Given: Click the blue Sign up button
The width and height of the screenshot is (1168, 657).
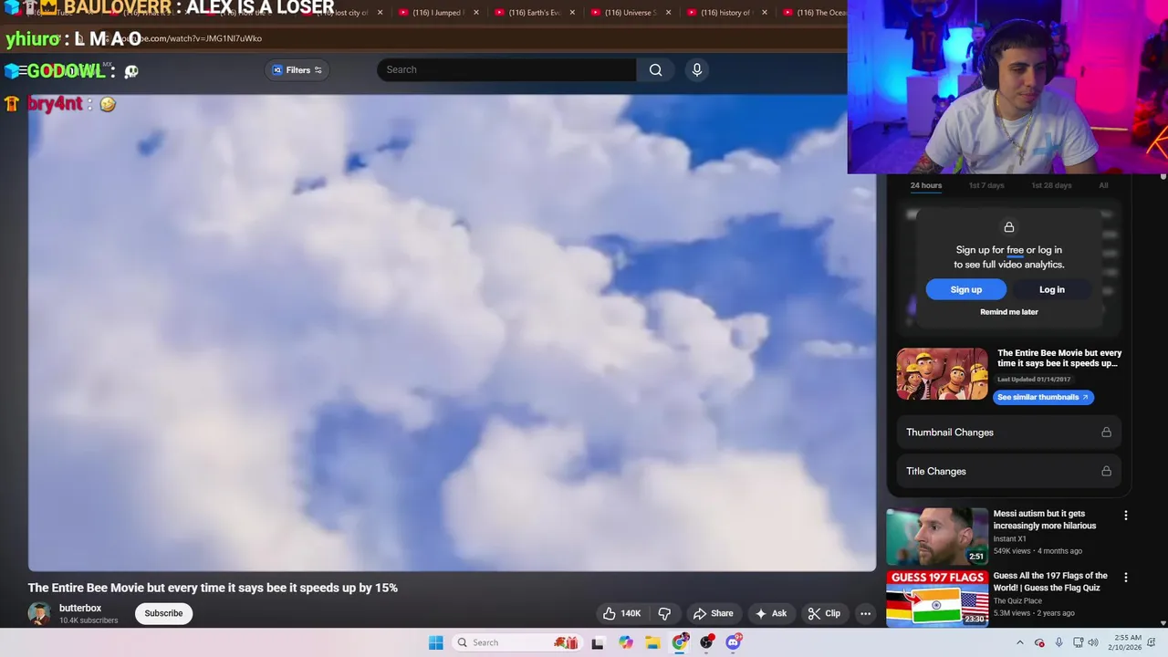Looking at the screenshot, I should (x=966, y=289).
